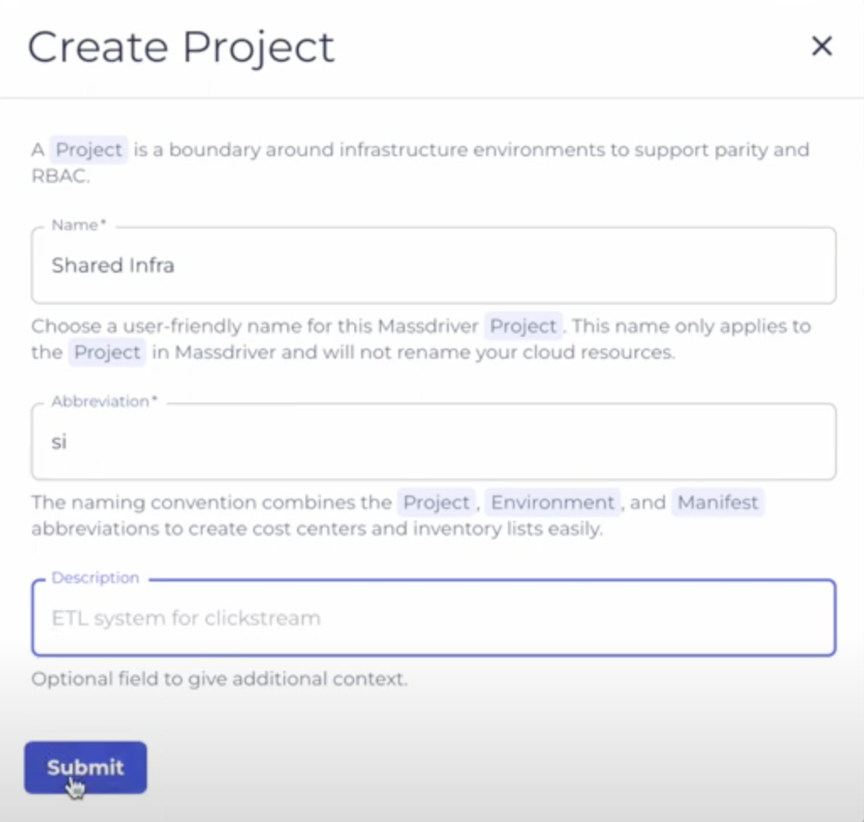Click the Project chip in the abbreviation helper text
The image size is (864, 822).
coord(436,502)
